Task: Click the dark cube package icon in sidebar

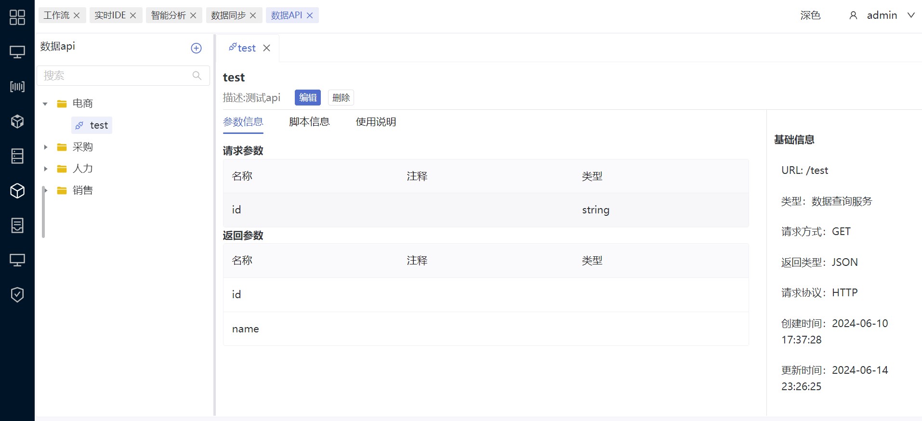Action: point(17,121)
